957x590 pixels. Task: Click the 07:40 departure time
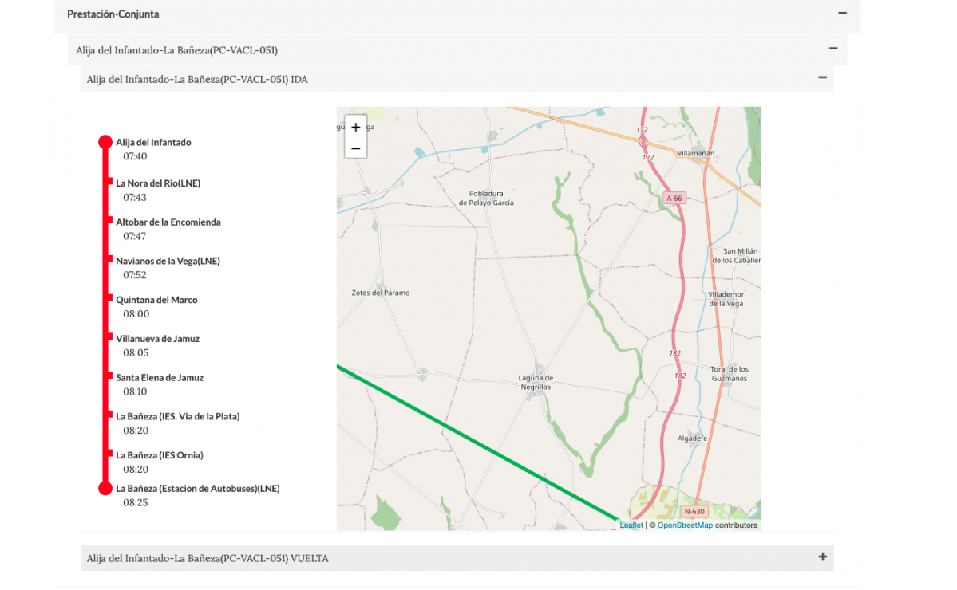(135, 156)
